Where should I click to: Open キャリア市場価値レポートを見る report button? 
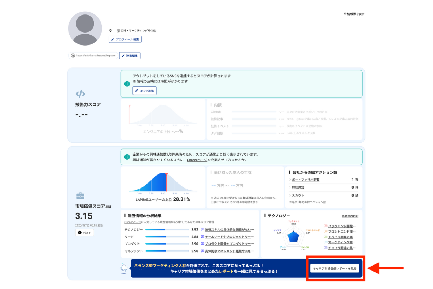pyautogui.click(x=334, y=268)
